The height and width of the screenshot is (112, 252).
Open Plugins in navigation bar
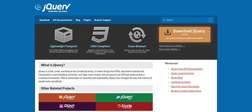[x=87, y=20]
